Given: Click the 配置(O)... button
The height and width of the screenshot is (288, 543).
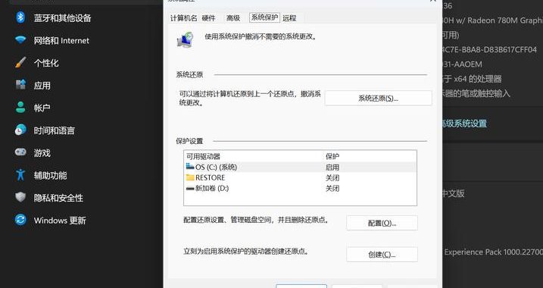Looking at the screenshot, I should (382, 223).
